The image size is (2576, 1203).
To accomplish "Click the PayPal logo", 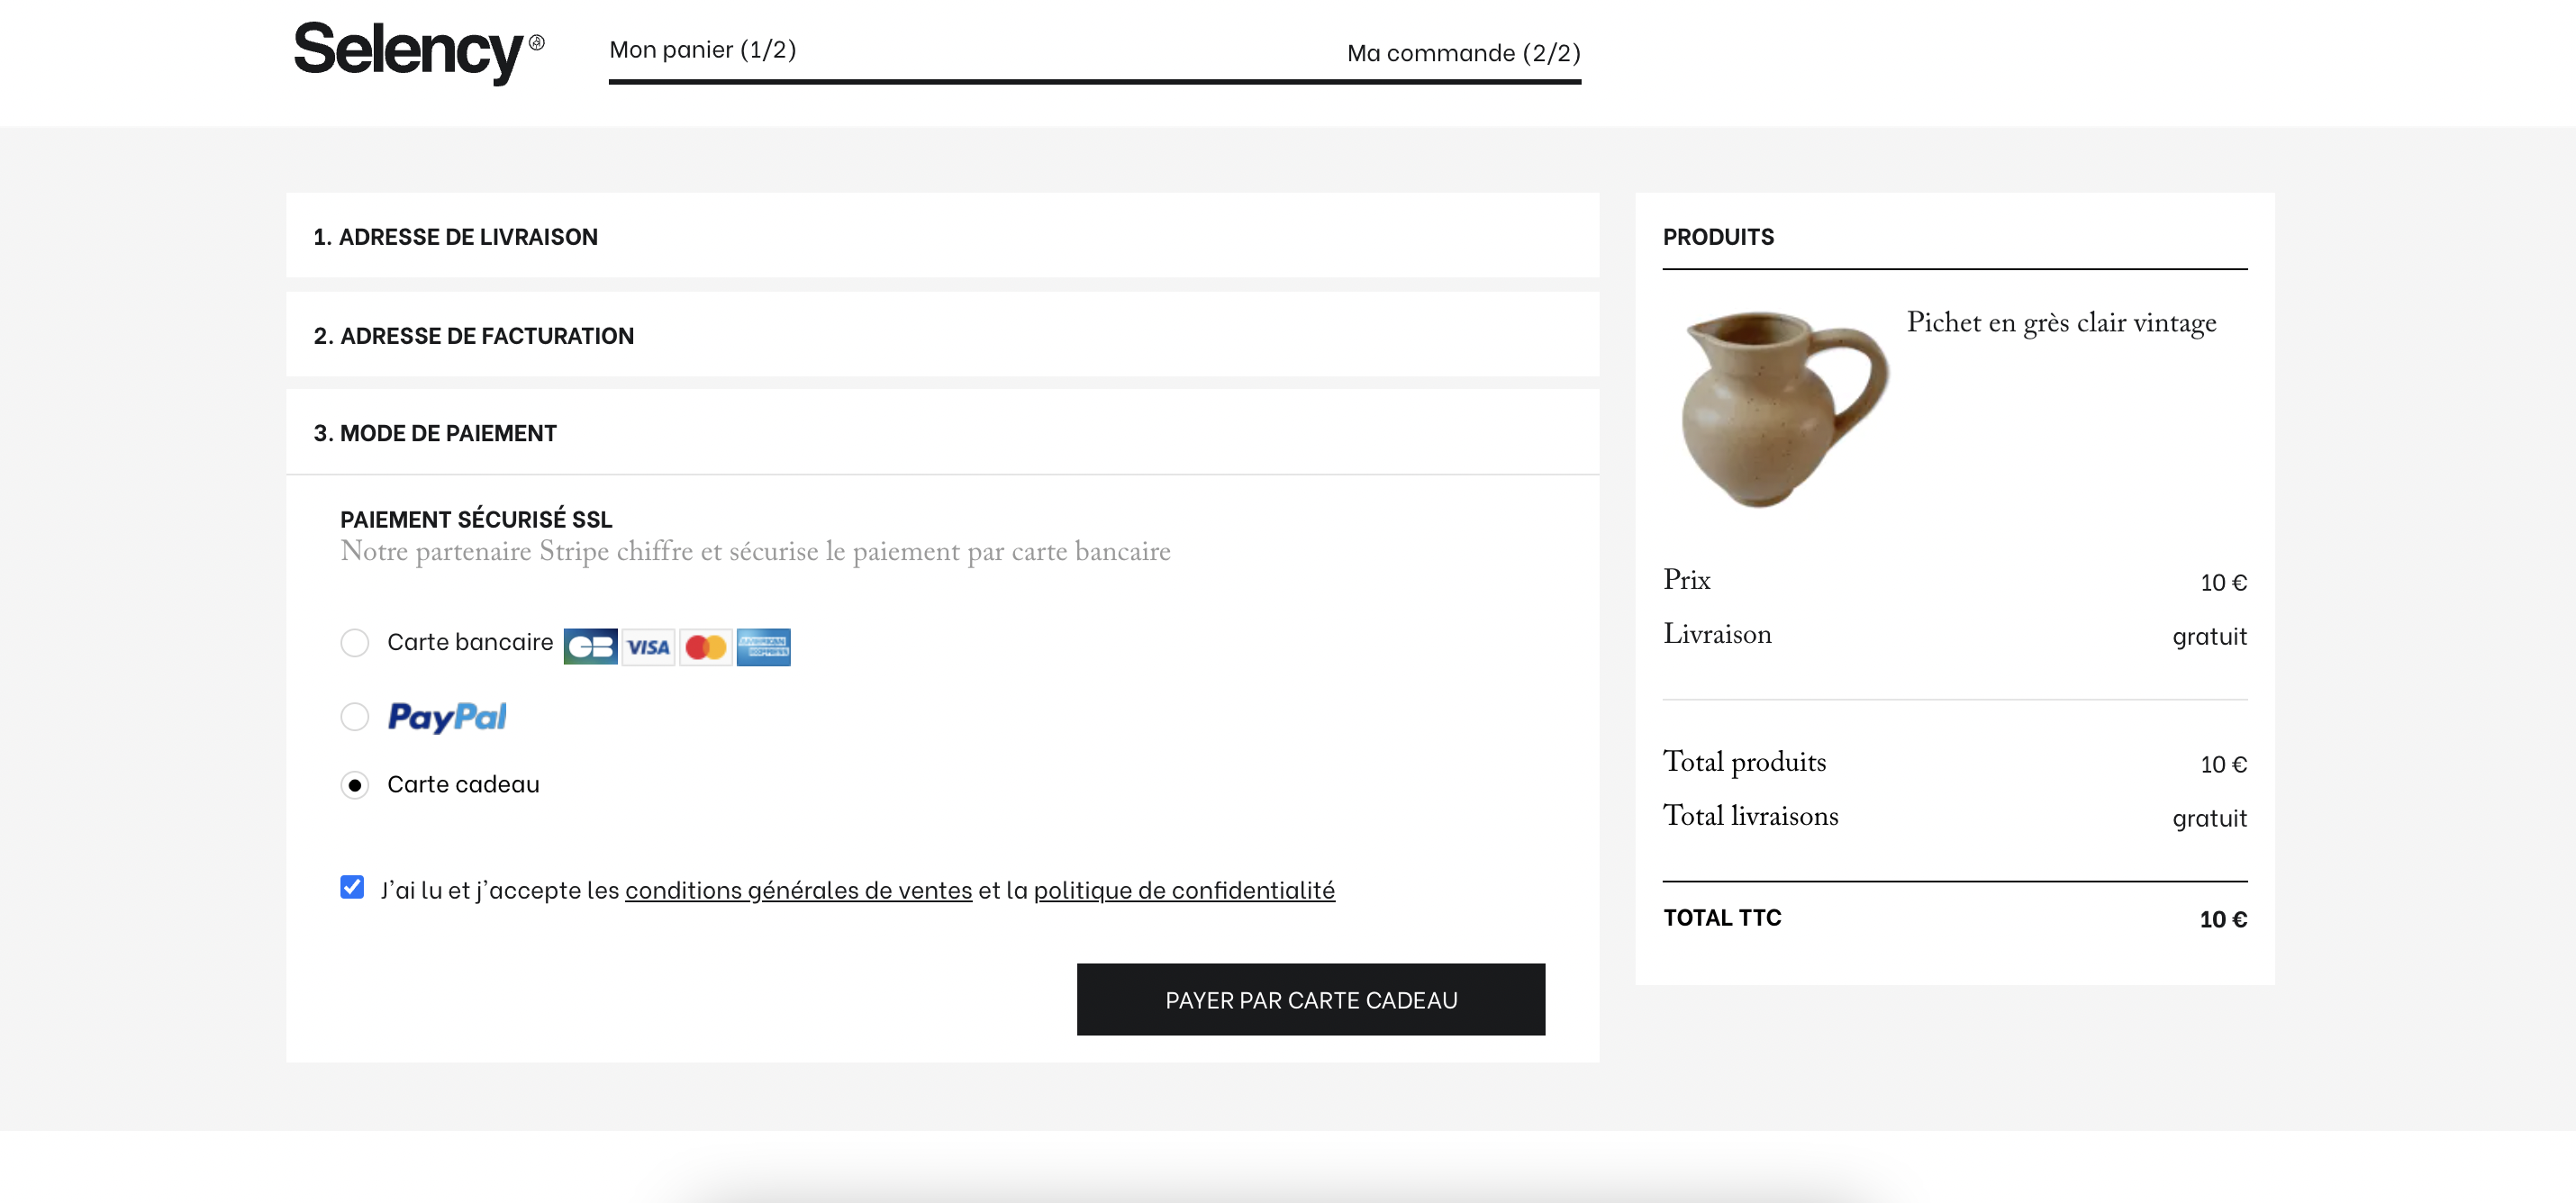I will pyautogui.click(x=447, y=717).
